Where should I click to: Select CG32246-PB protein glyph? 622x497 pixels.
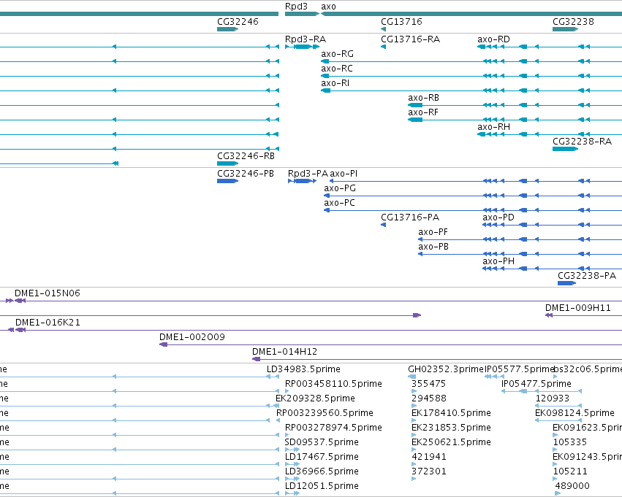point(228,181)
